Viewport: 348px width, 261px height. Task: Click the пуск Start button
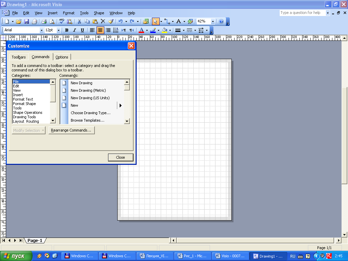coord(16,256)
